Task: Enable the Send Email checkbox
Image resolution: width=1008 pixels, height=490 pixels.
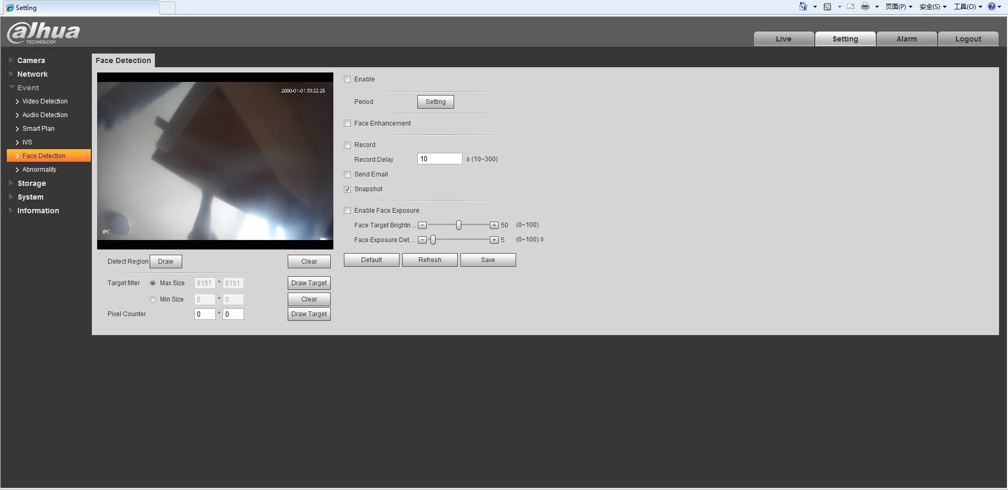Action: 347,174
